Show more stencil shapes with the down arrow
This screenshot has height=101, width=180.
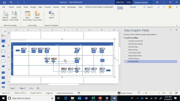click(3, 89)
